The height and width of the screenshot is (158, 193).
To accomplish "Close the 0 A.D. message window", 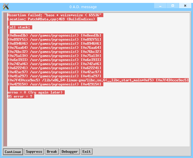I will (x=185, y=6).
